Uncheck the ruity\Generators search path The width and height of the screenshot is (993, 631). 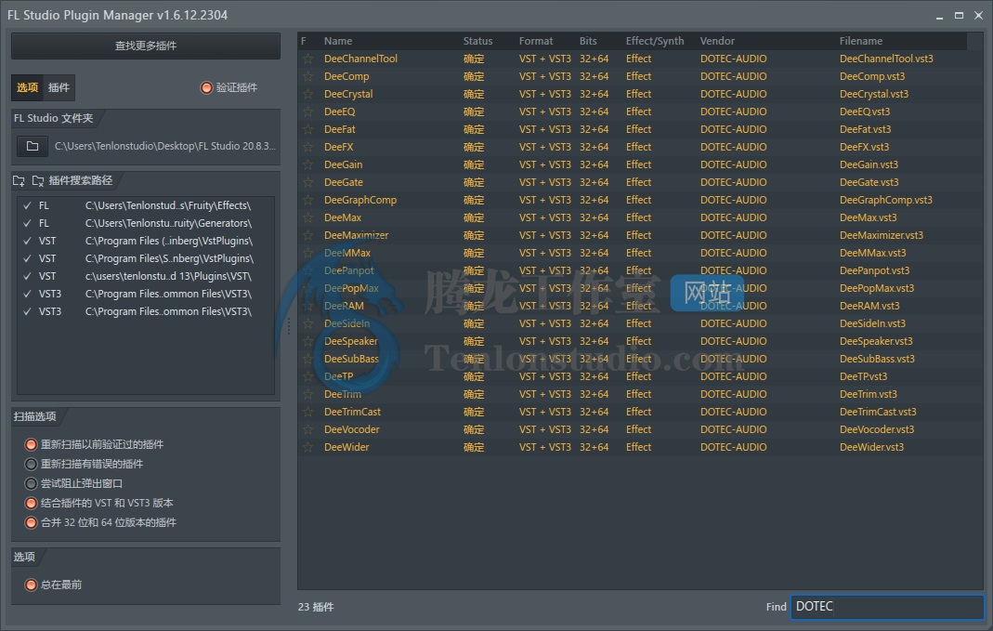pyautogui.click(x=27, y=224)
